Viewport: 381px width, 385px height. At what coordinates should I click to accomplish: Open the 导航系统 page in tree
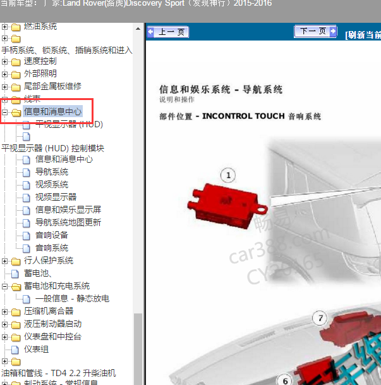coord(52,172)
